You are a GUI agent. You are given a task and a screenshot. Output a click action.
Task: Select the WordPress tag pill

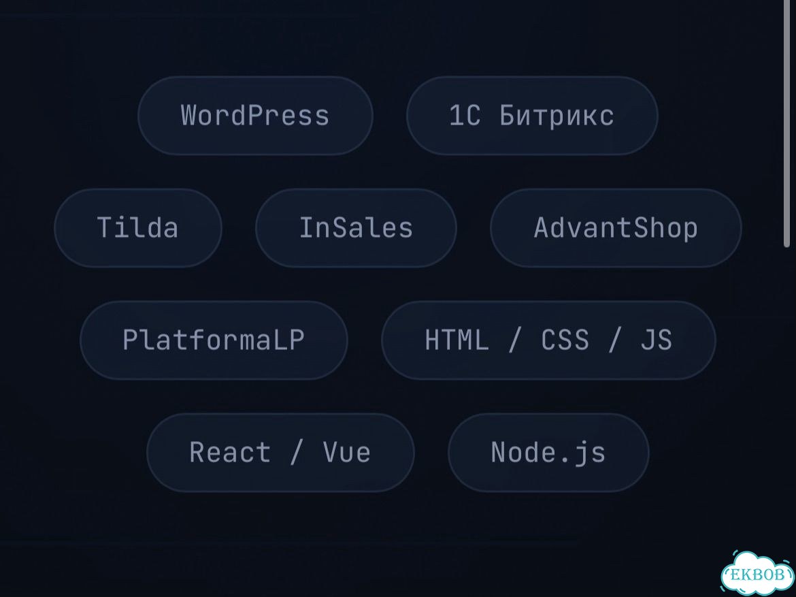coord(255,116)
